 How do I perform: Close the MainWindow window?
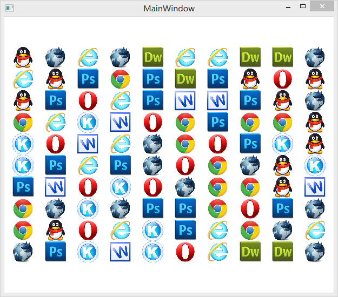[x=322, y=6]
